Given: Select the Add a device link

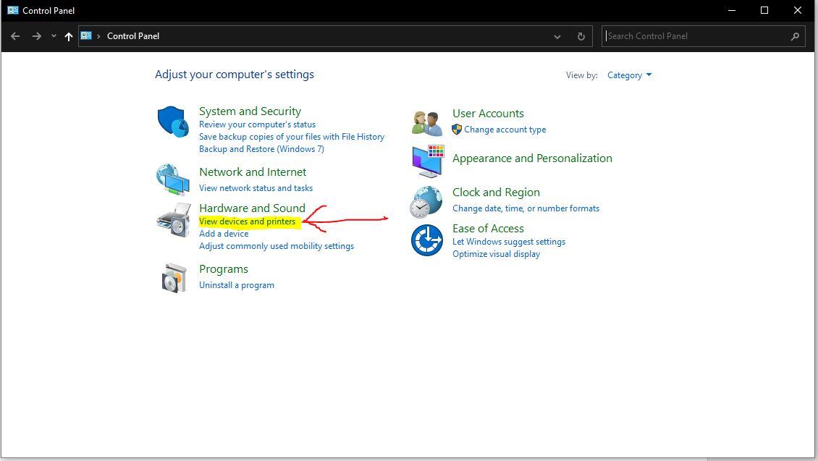Looking at the screenshot, I should [224, 234].
